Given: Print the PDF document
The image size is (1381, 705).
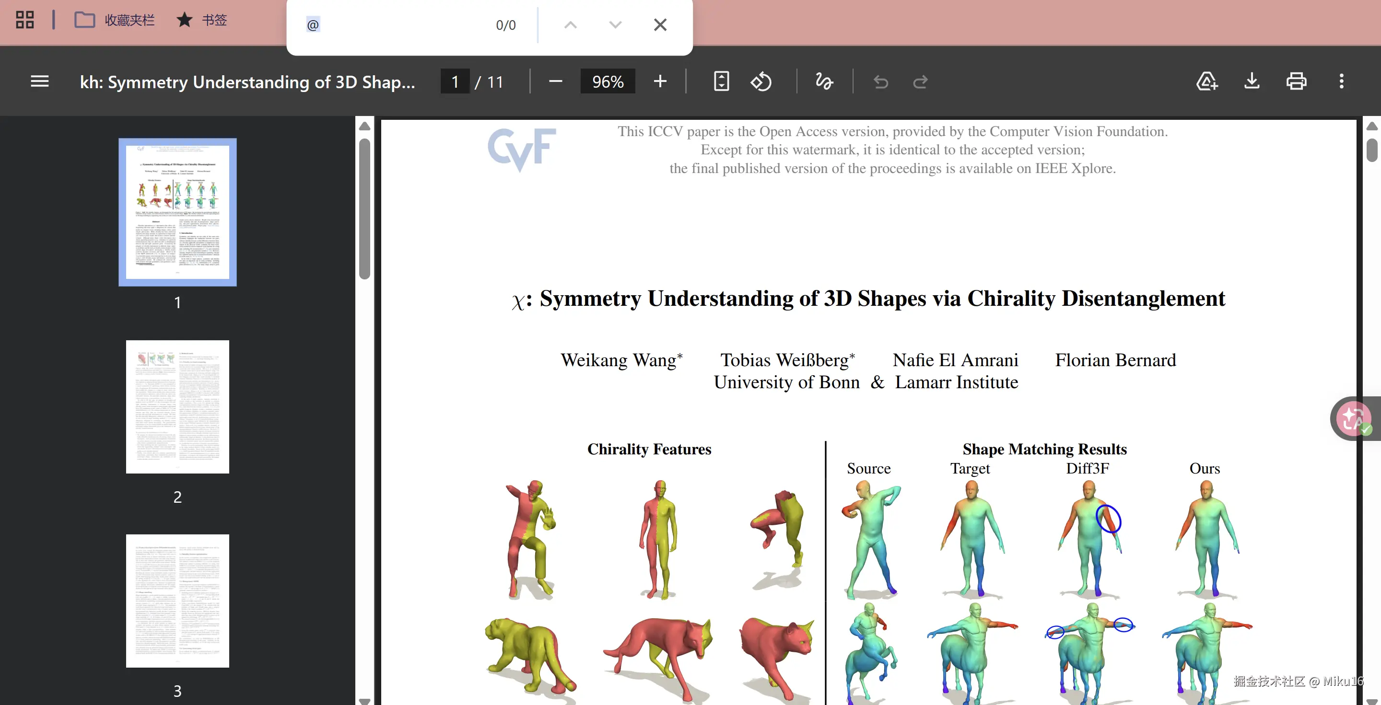Looking at the screenshot, I should pyautogui.click(x=1296, y=81).
